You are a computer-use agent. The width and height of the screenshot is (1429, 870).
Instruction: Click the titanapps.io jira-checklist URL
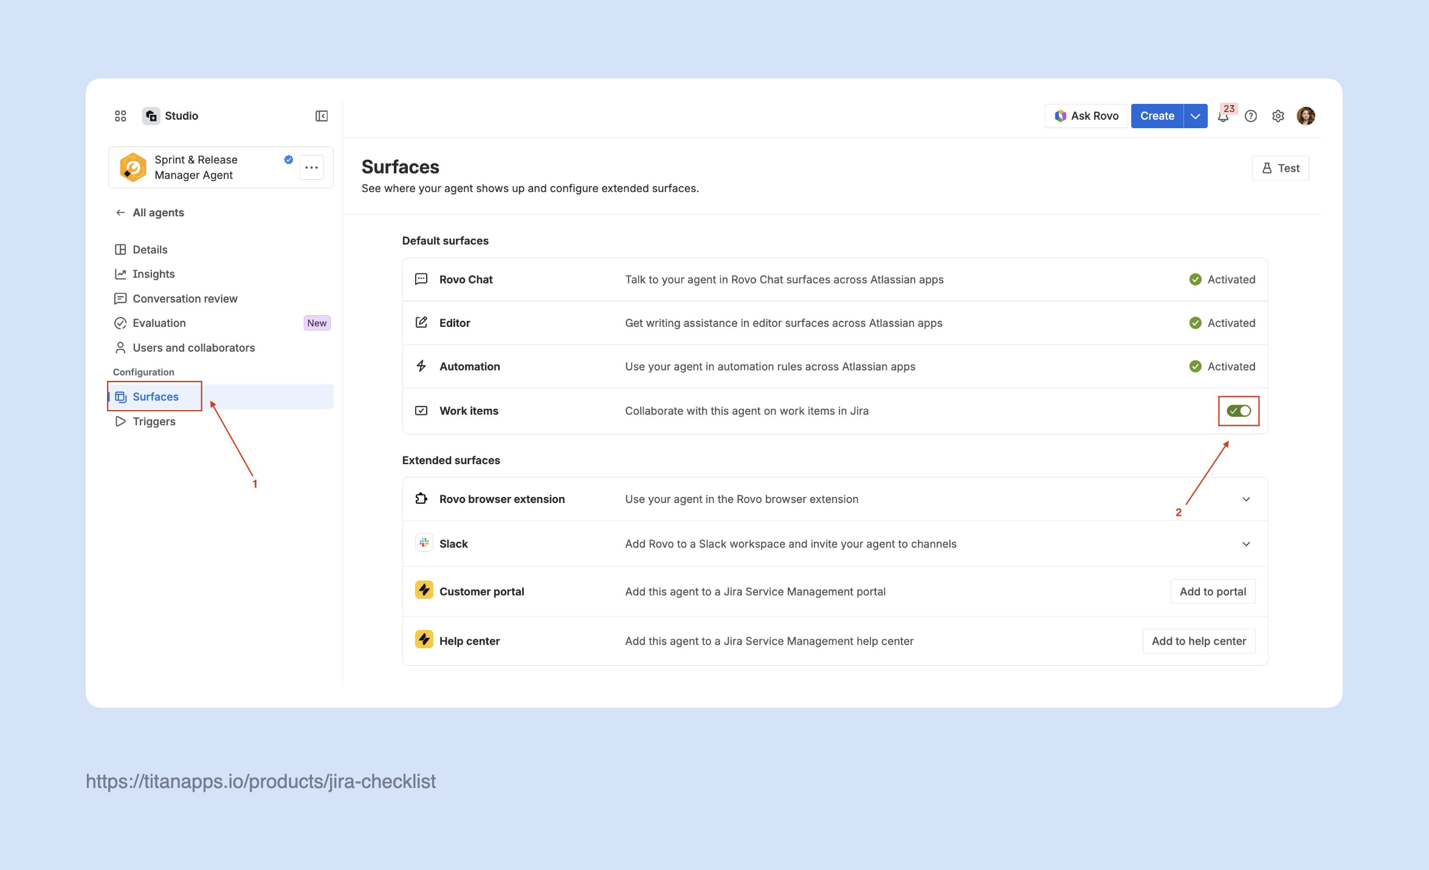click(x=261, y=781)
